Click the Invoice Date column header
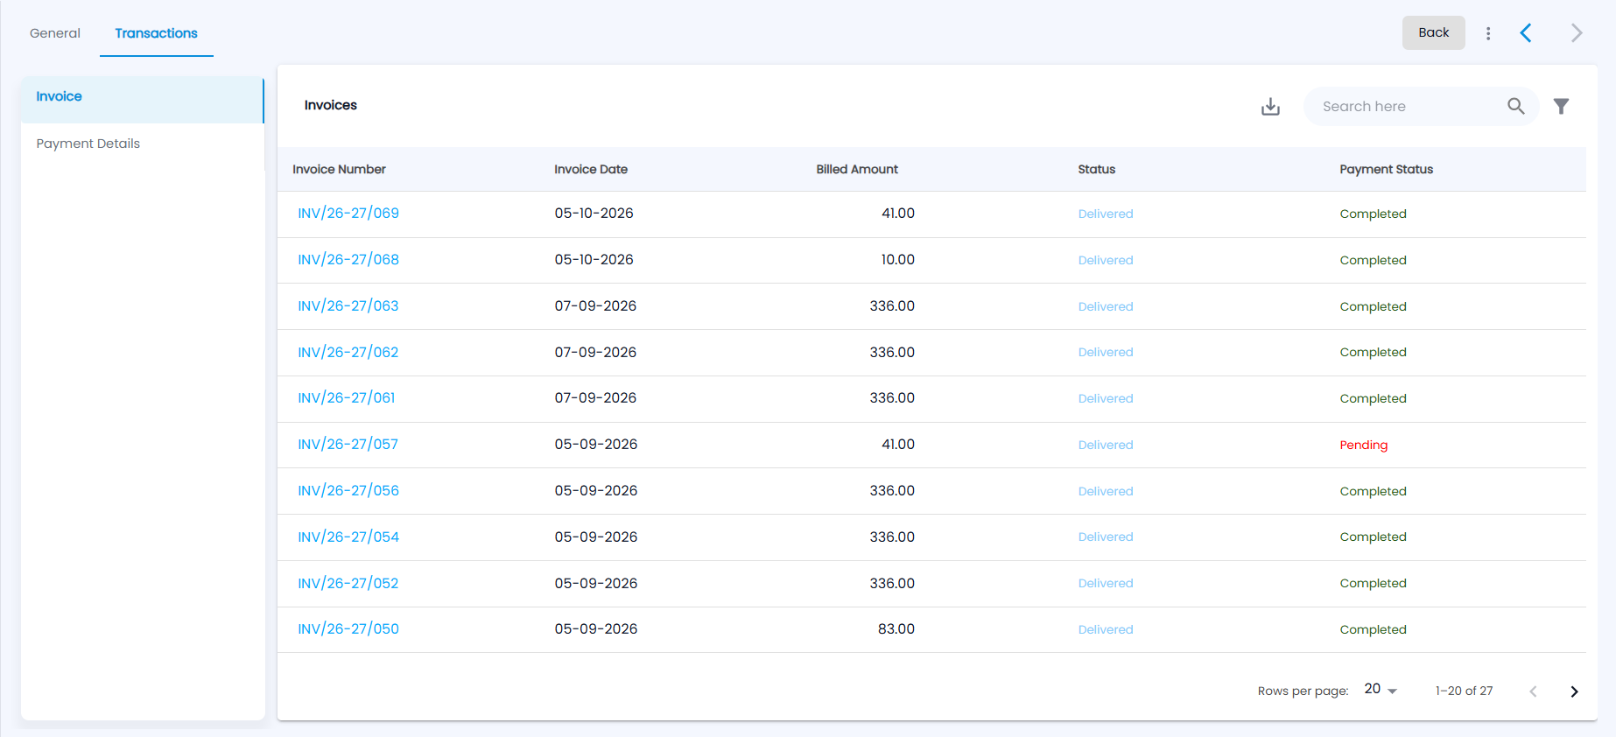 (591, 170)
